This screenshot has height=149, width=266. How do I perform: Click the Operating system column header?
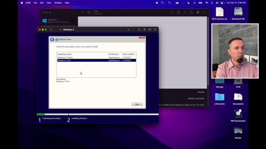[65, 54]
